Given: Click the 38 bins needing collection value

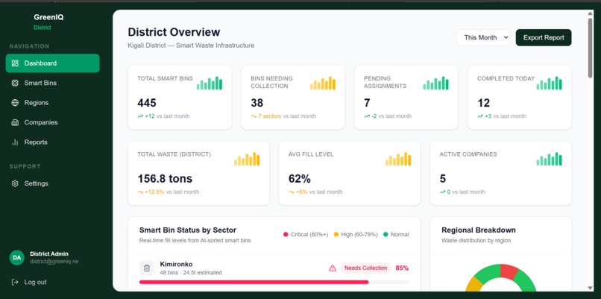Looking at the screenshot, I should [x=257, y=103].
